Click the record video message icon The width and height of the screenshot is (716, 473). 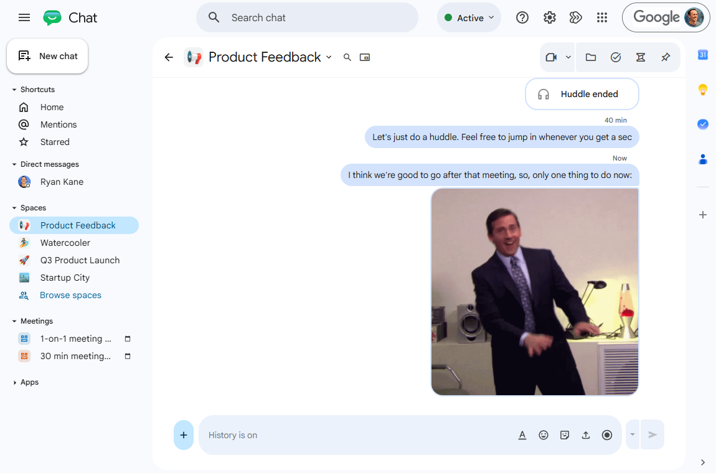coord(607,435)
